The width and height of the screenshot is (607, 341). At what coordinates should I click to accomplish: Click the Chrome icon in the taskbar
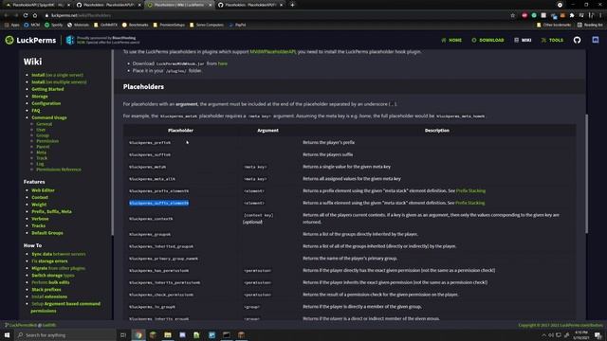[138, 334]
